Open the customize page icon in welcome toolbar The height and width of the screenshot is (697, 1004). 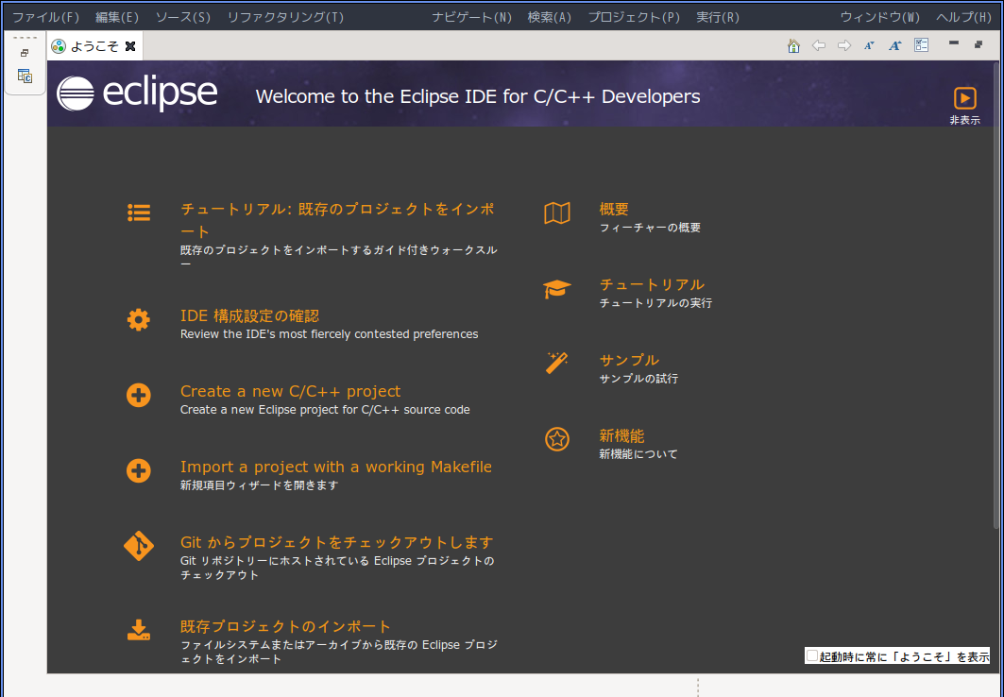(922, 45)
